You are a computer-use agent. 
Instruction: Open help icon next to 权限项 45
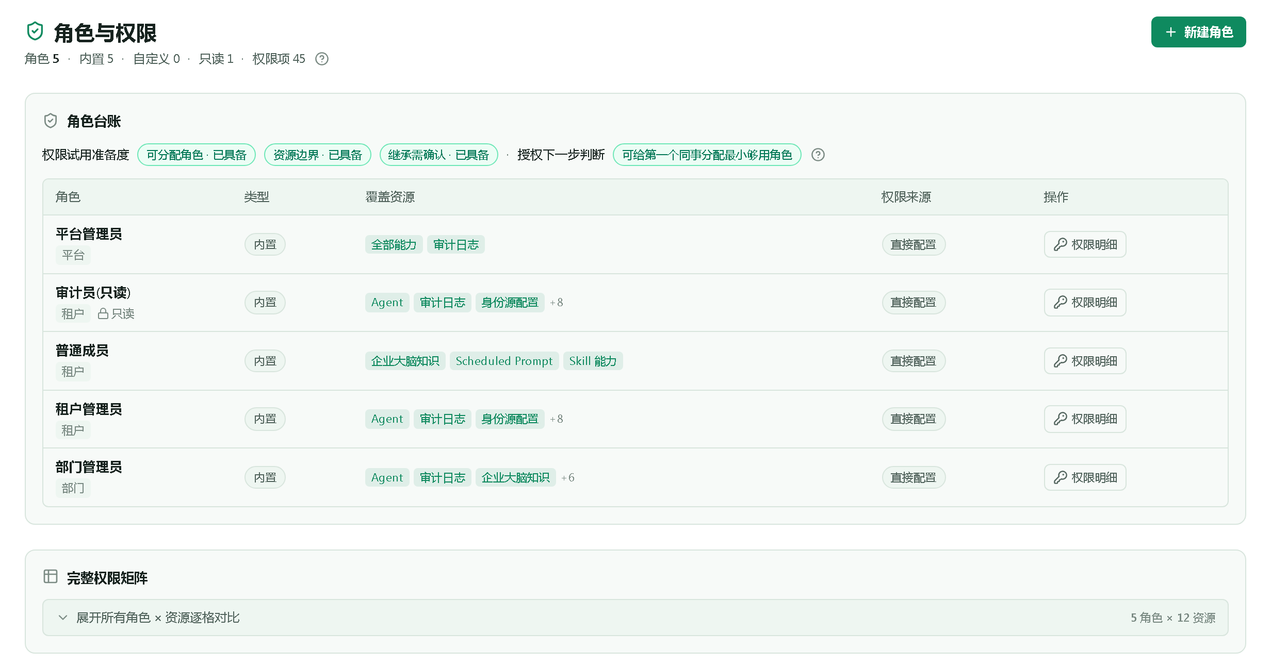(x=322, y=59)
